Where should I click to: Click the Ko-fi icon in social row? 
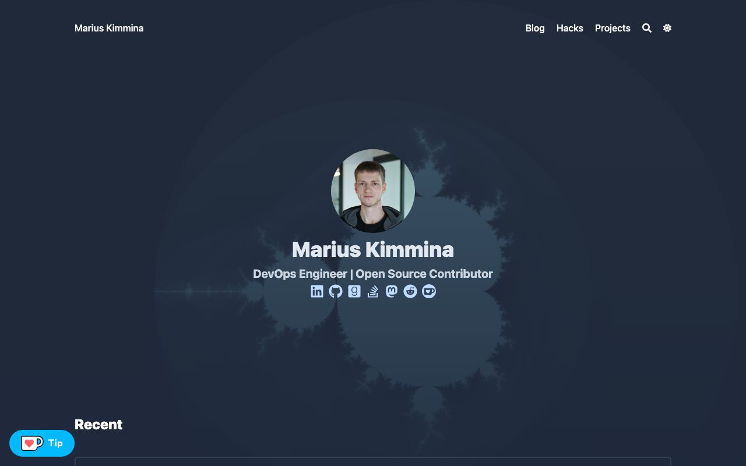pos(429,291)
